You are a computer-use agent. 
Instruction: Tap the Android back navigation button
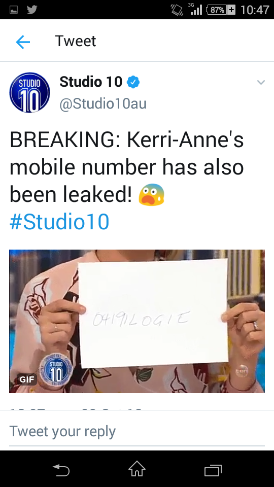(61, 470)
